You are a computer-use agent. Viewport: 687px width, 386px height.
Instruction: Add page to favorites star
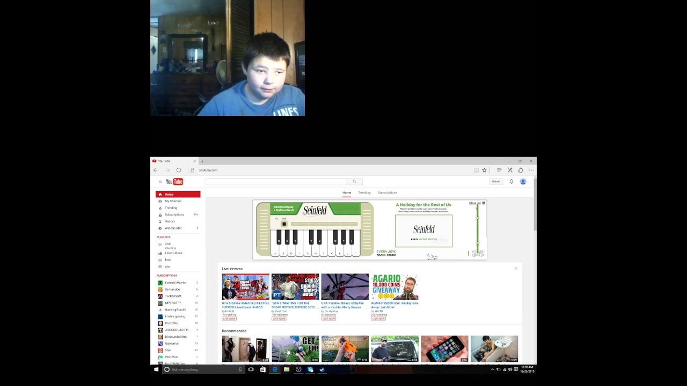pos(484,170)
